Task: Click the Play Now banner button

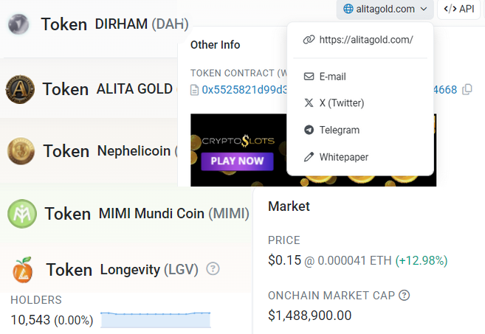Action: click(x=237, y=161)
